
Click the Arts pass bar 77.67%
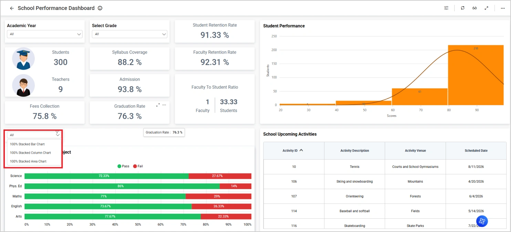(x=113, y=217)
